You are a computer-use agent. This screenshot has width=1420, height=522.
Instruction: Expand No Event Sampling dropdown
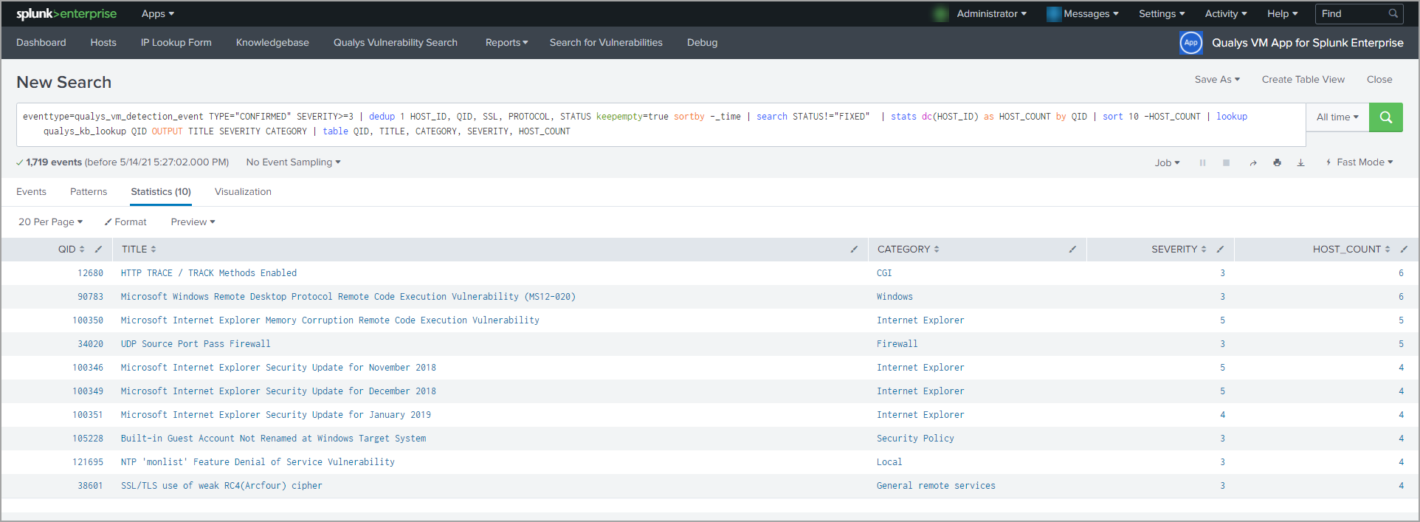click(293, 162)
